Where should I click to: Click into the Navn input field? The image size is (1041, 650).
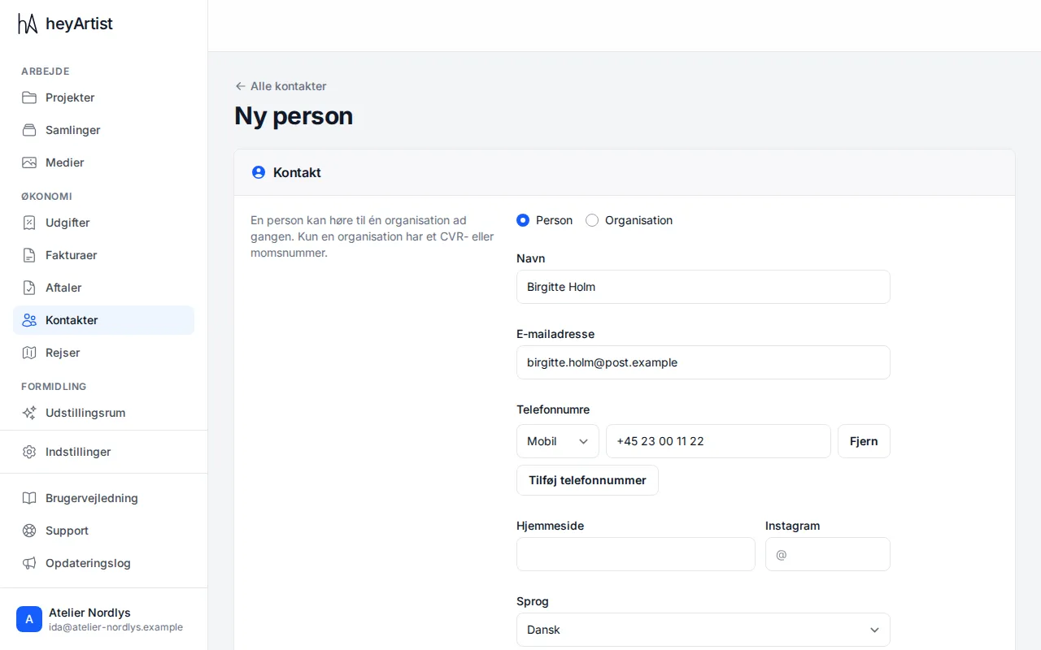coord(703,287)
